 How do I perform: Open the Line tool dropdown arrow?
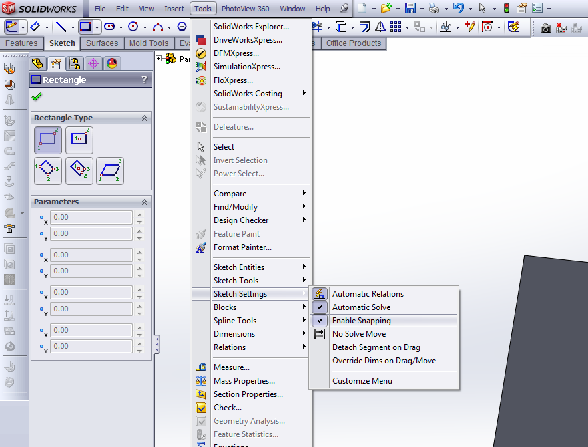point(73,27)
